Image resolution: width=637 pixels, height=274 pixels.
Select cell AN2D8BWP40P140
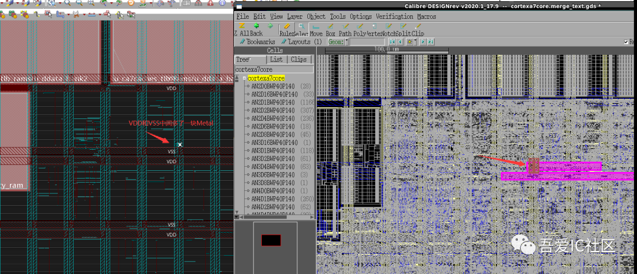coord(273,134)
